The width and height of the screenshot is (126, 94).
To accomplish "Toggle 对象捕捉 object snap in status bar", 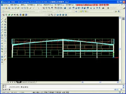I will 51,92.
